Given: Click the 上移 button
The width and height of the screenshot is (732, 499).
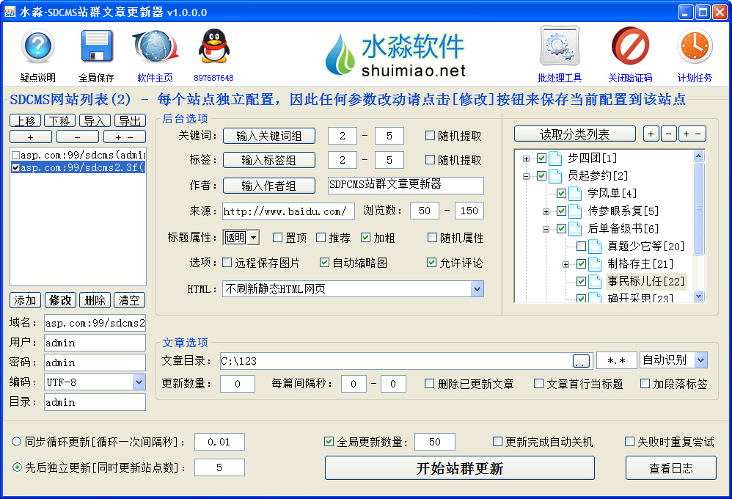Looking at the screenshot, I should (x=25, y=120).
